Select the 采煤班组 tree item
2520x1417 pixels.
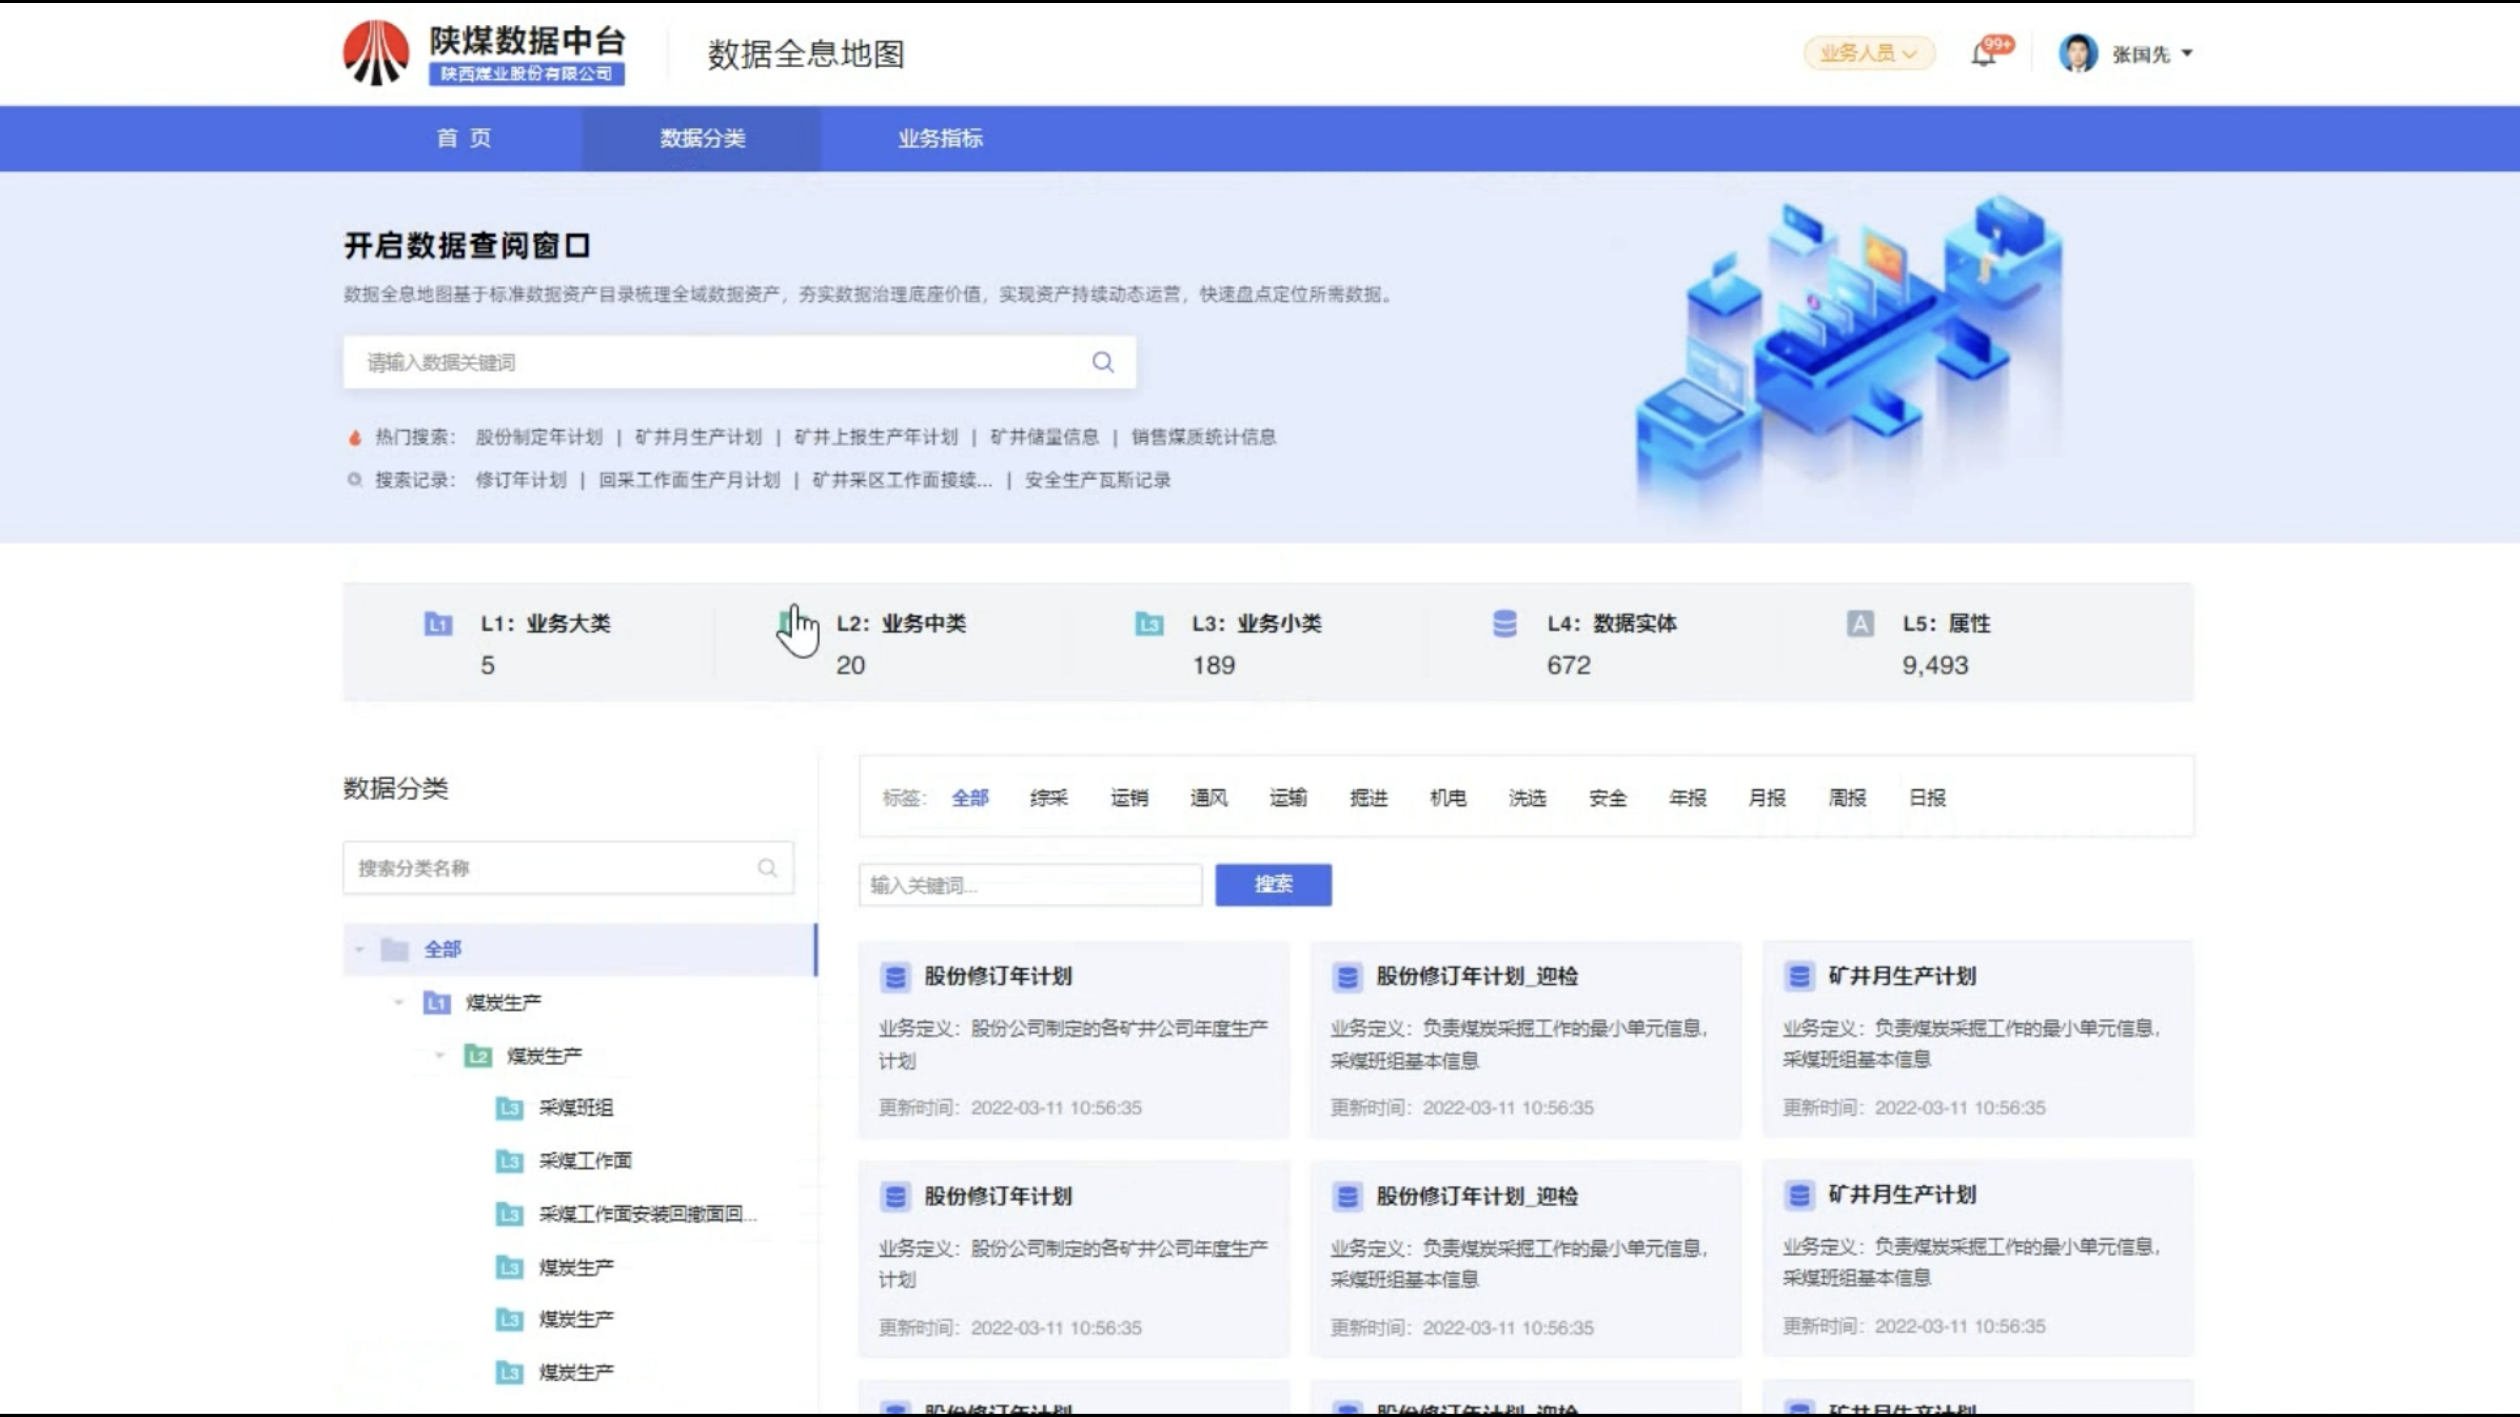tap(576, 1109)
